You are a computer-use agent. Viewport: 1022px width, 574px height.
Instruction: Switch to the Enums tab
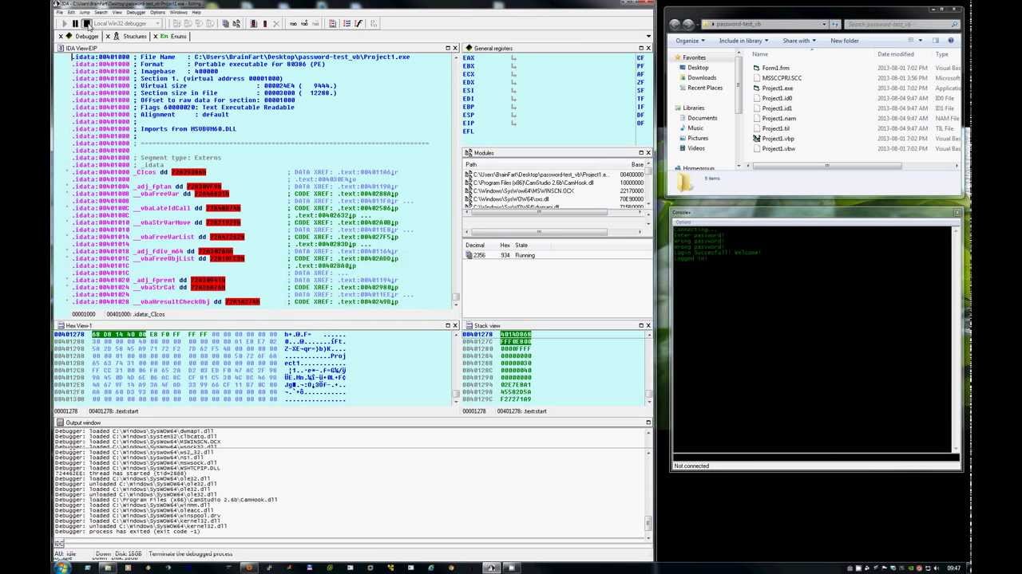click(x=177, y=37)
